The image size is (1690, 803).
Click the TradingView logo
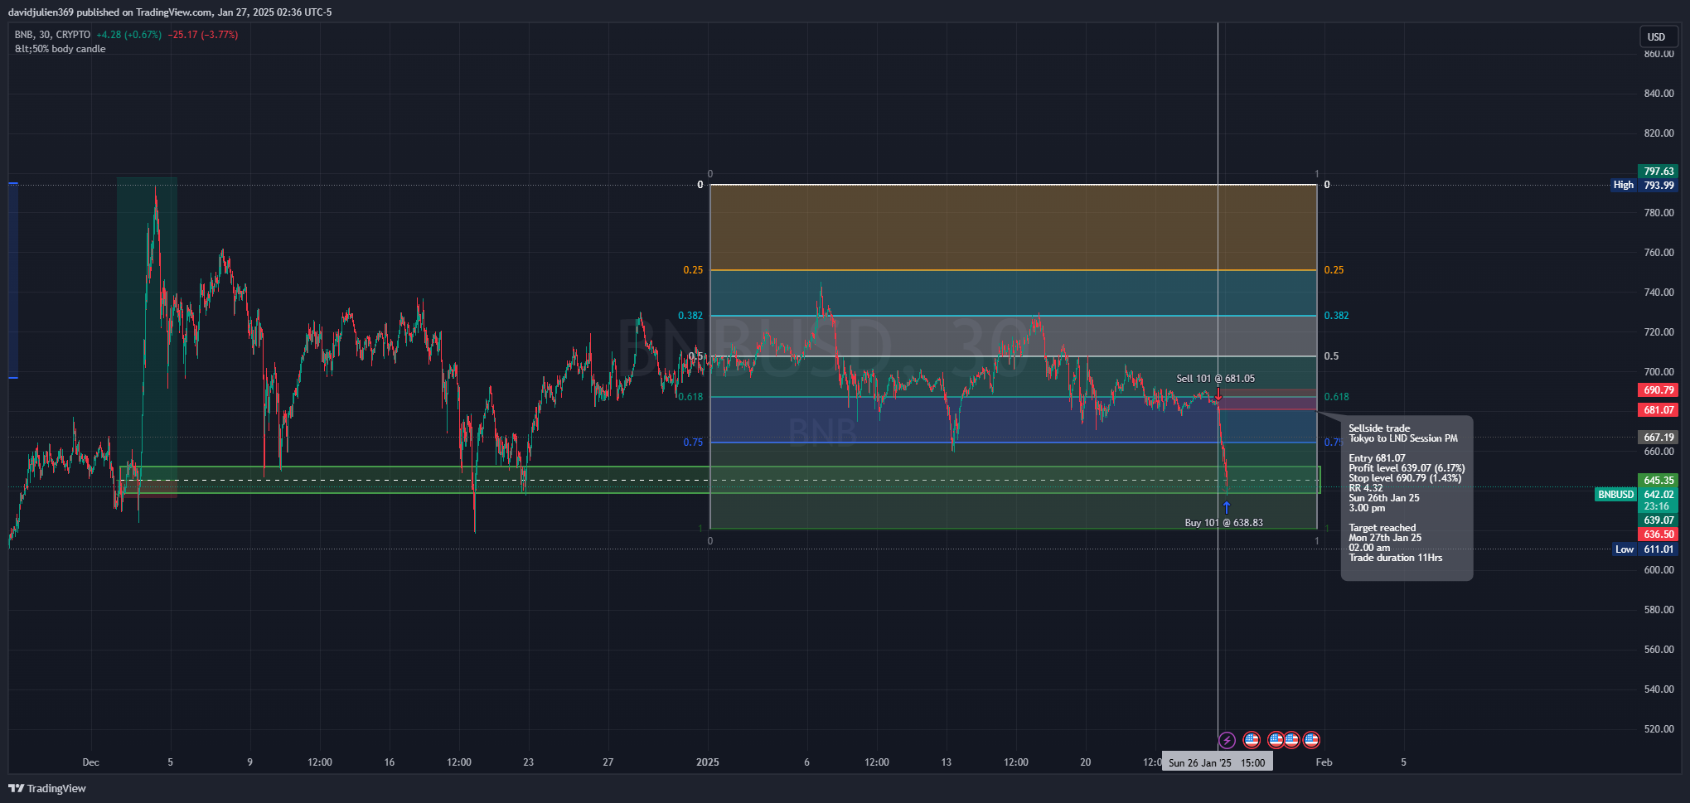click(x=47, y=788)
